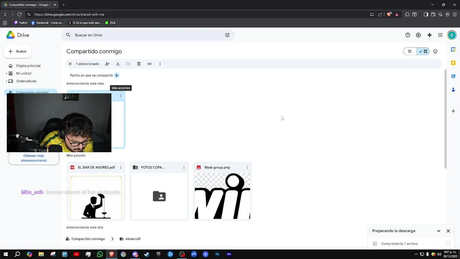Clear the current selection with X
460x259 pixels.
click(70, 64)
